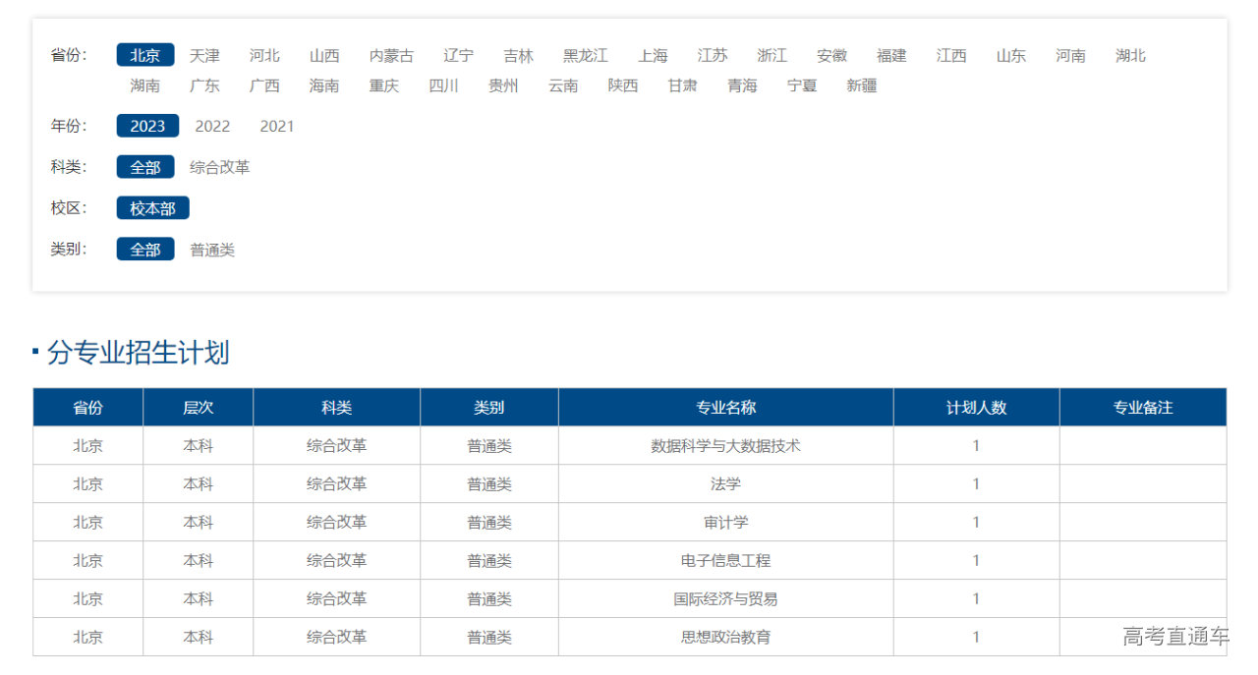Click the 数据科学与大数据技术 major cell
This screenshot has height=675, width=1258.
tap(725, 445)
